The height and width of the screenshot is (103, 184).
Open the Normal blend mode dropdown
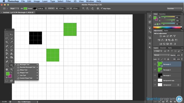162,55
